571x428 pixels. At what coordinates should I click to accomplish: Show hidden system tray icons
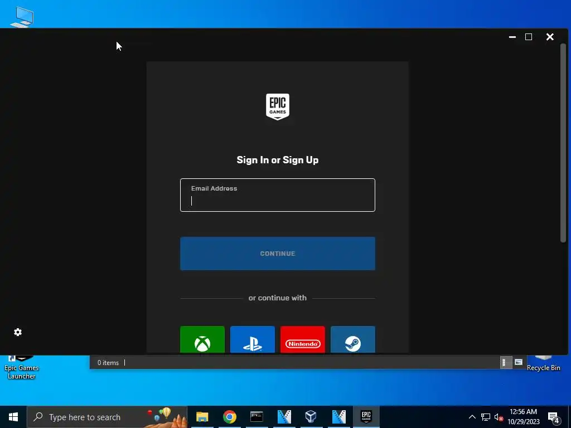click(x=472, y=417)
